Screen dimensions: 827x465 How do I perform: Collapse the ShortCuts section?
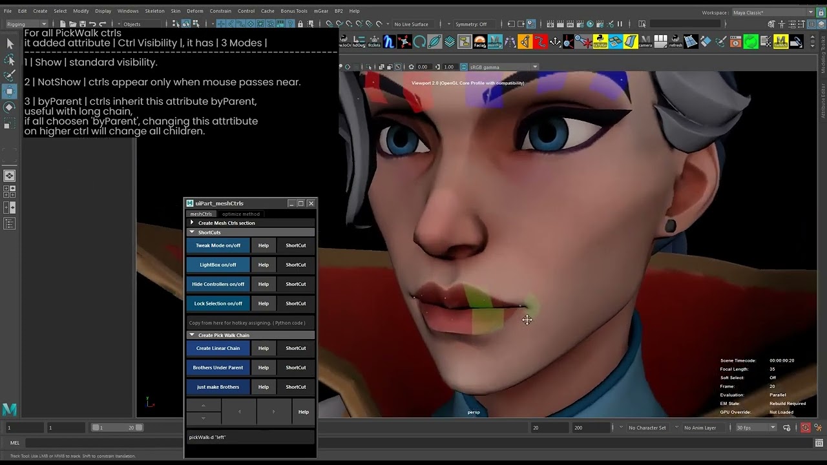(x=250, y=232)
